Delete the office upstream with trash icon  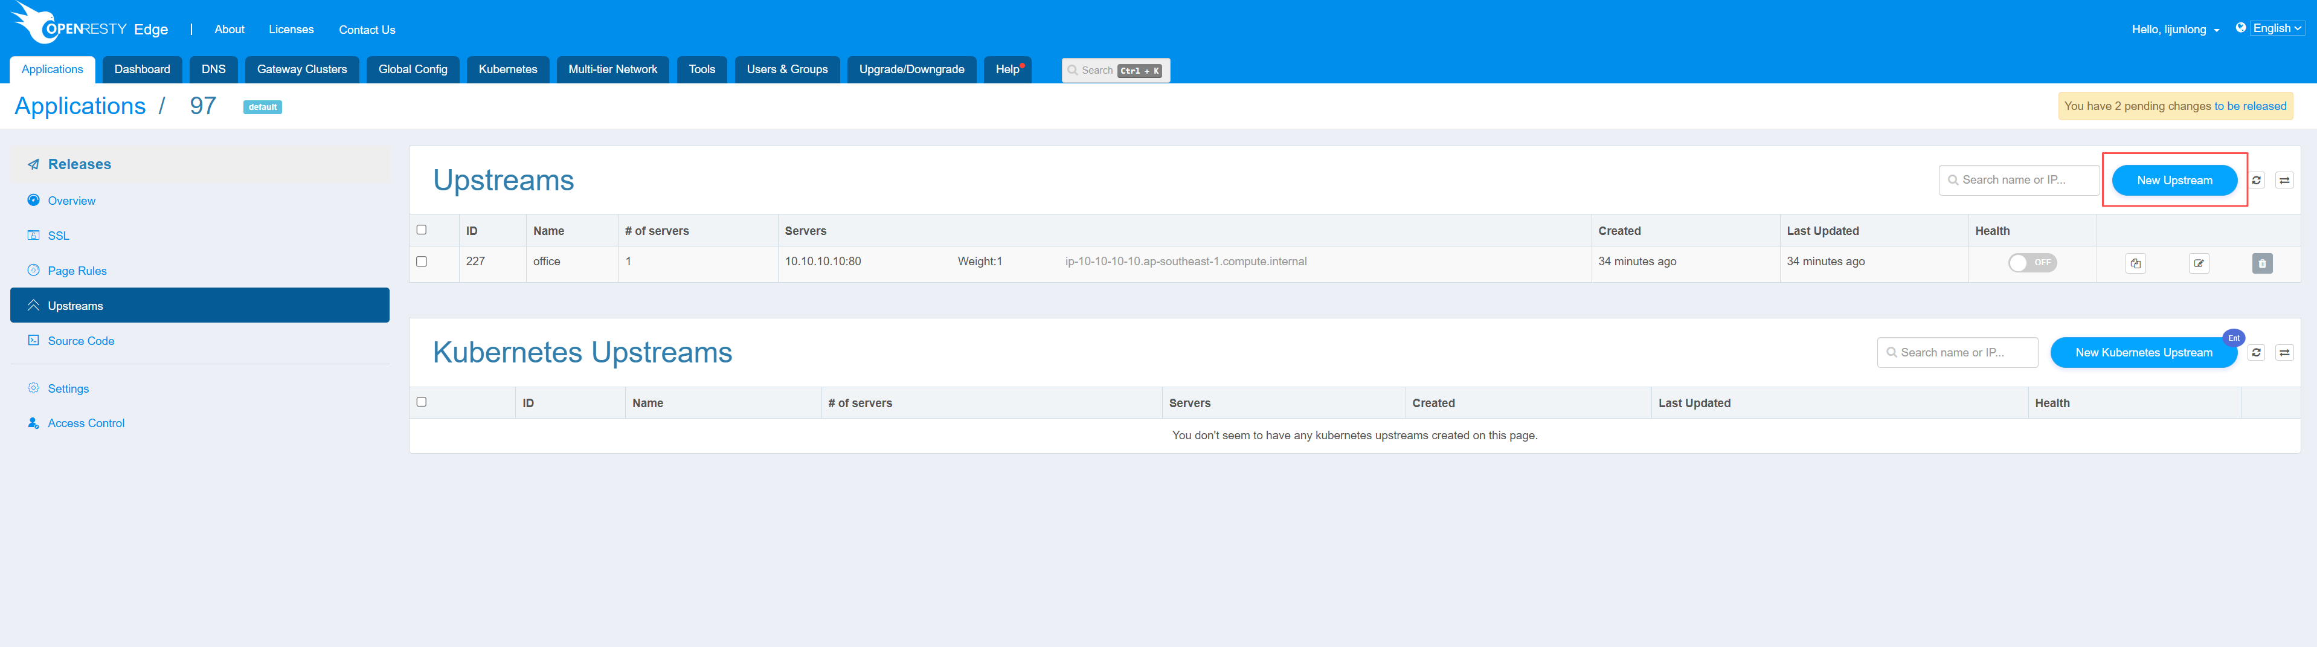[2261, 263]
